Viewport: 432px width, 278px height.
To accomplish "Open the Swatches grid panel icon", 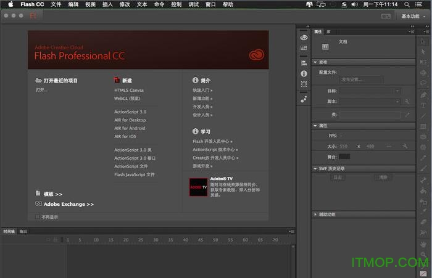I will 304,48.
